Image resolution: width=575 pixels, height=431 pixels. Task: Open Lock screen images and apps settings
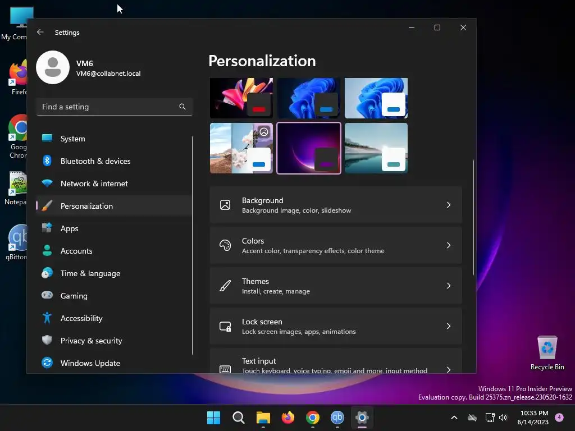(336, 326)
